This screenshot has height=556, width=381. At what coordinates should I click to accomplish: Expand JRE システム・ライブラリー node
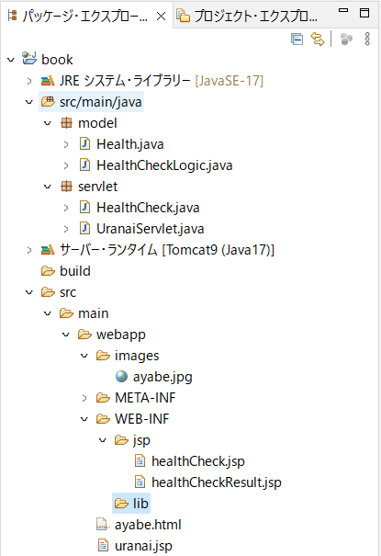[x=29, y=81]
